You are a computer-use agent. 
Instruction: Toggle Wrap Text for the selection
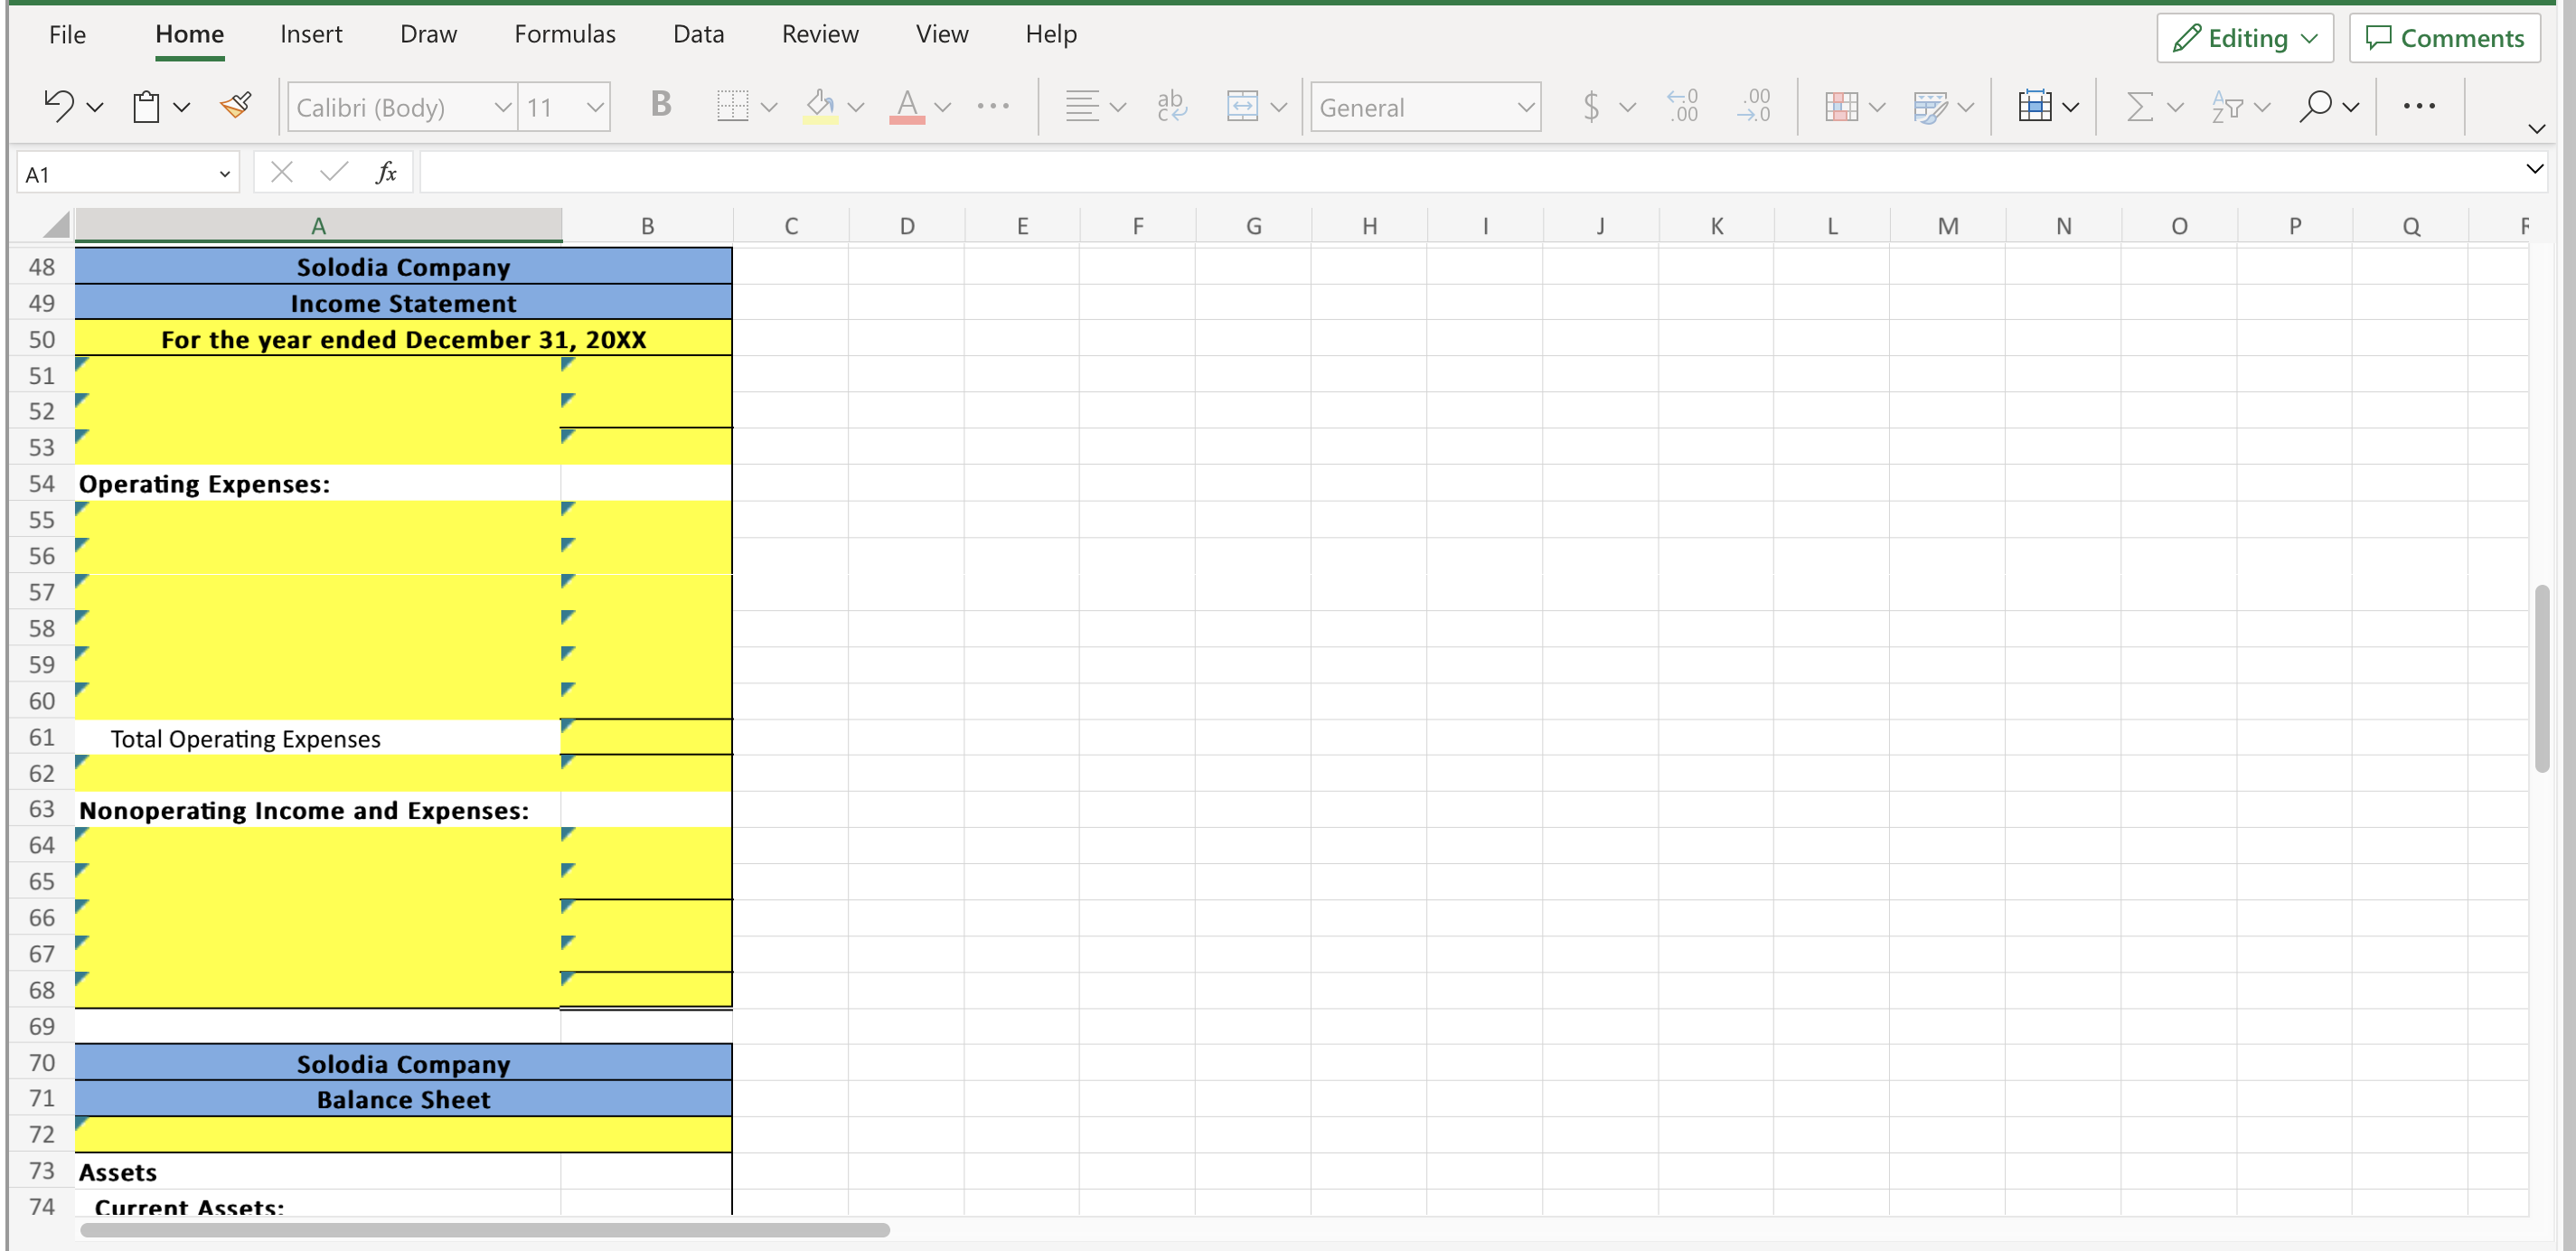(1171, 106)
